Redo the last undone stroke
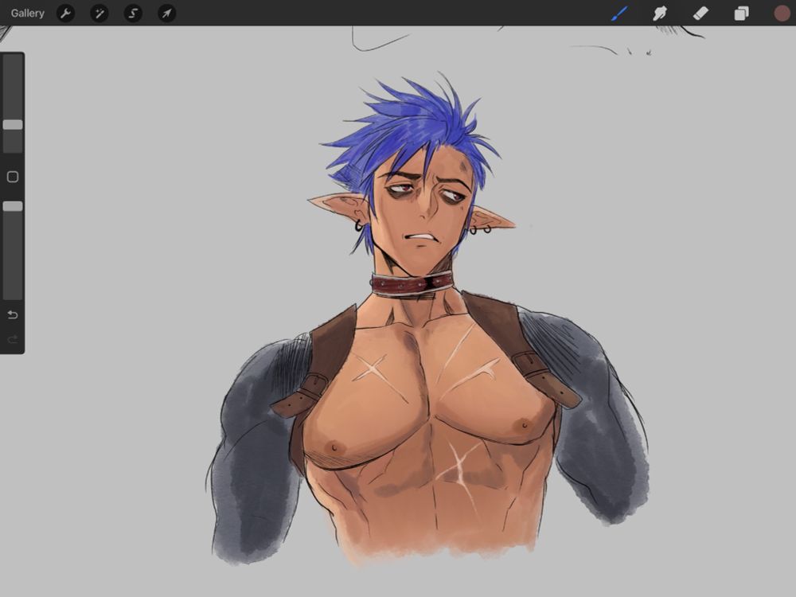796x597 pixels. (13, 338)
